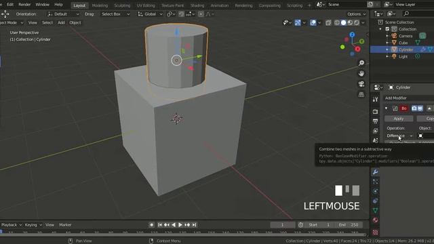Open the Edit menu

tap(10, 5)
